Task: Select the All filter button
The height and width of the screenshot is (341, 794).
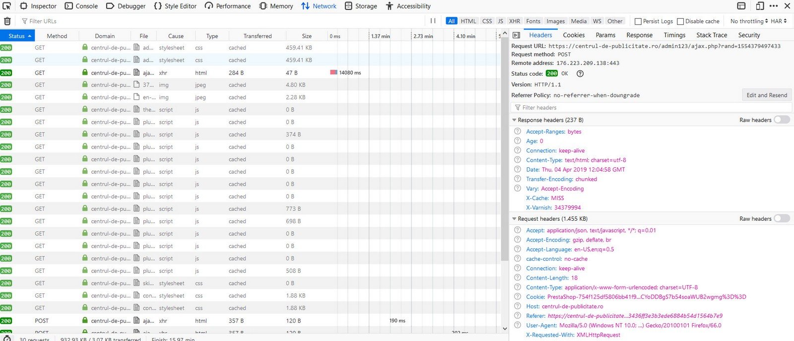Action: [451, 21]
